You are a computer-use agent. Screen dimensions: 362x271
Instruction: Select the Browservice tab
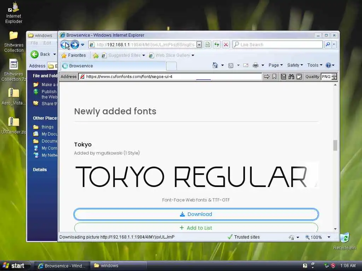point(113,66)
